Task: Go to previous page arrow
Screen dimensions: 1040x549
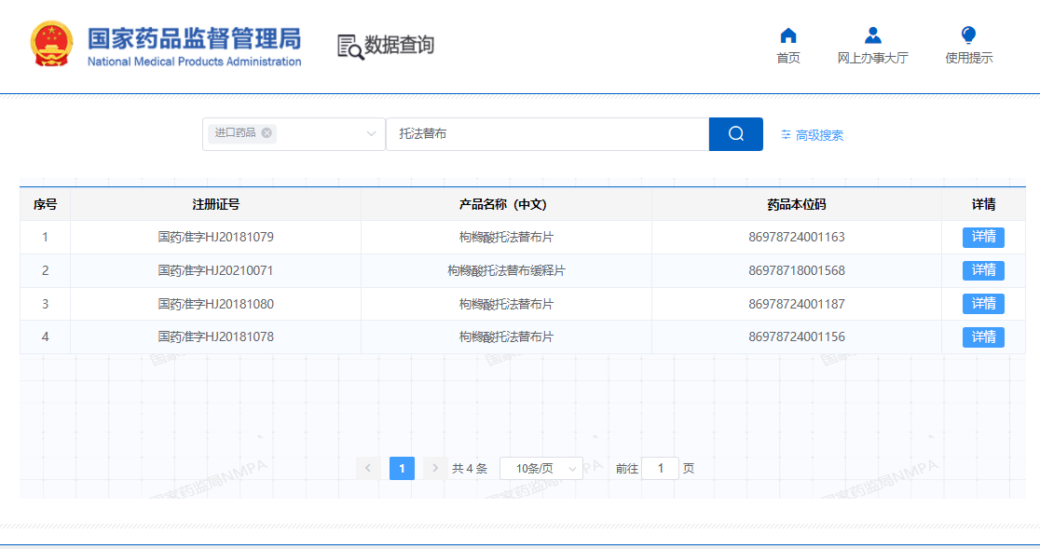Action: [368, 468]
